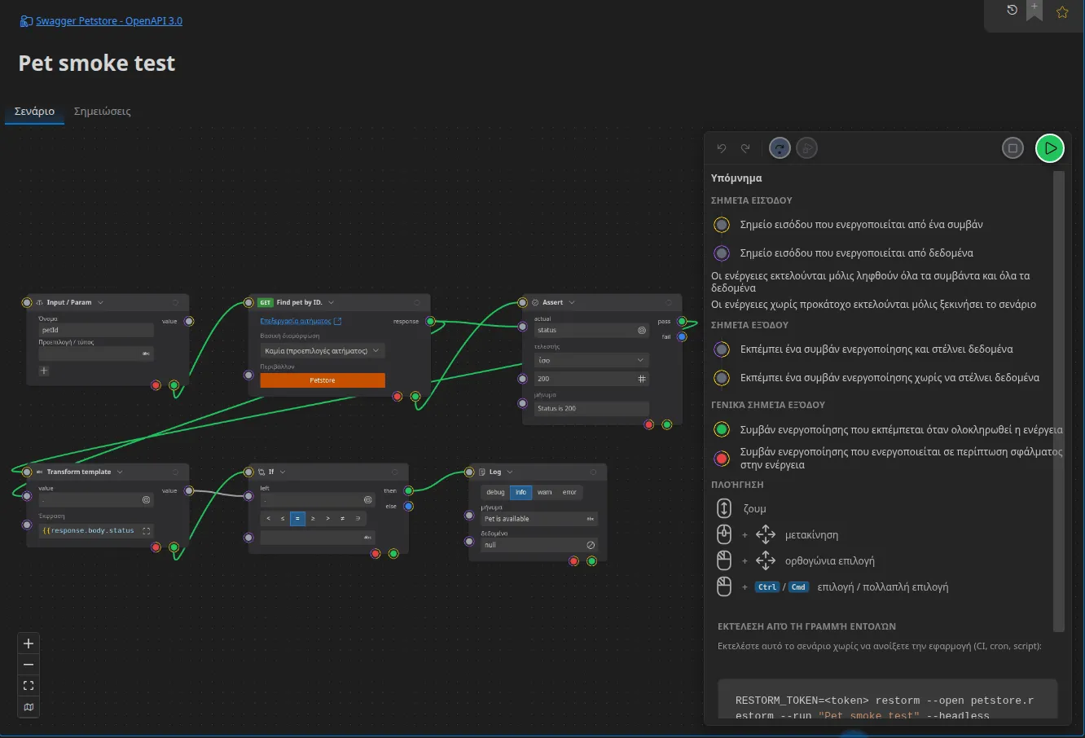
Task: Set the Log level to info
Action: pos(521,492)
